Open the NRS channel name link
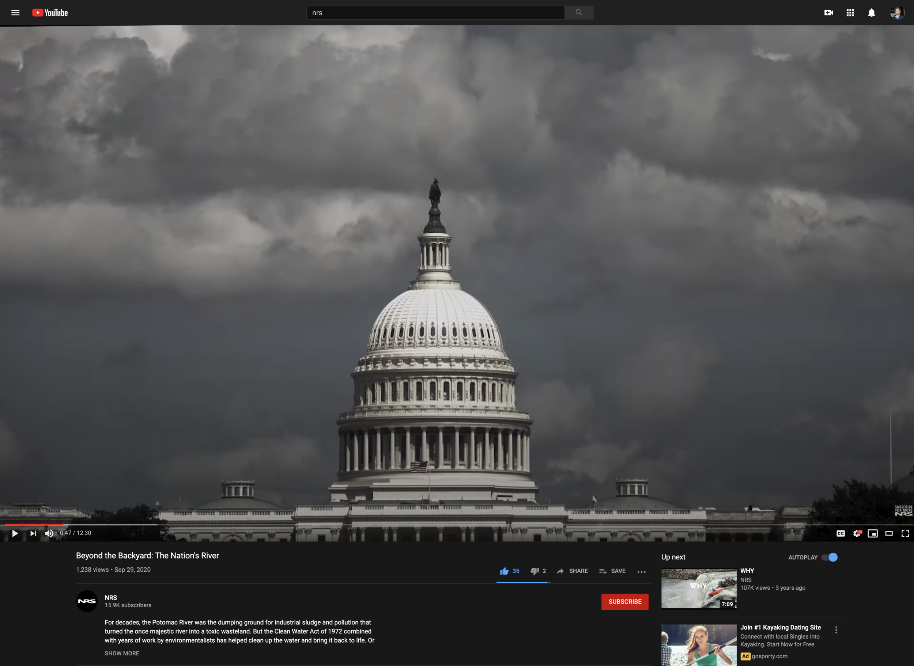 click(111, 597)
